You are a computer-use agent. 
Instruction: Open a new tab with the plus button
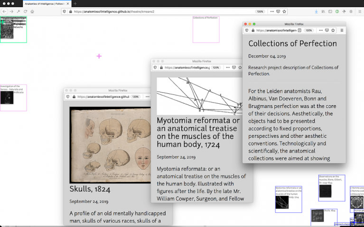75,3
